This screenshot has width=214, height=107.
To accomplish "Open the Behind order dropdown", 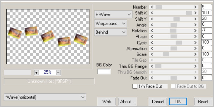I will click(111, 32).
